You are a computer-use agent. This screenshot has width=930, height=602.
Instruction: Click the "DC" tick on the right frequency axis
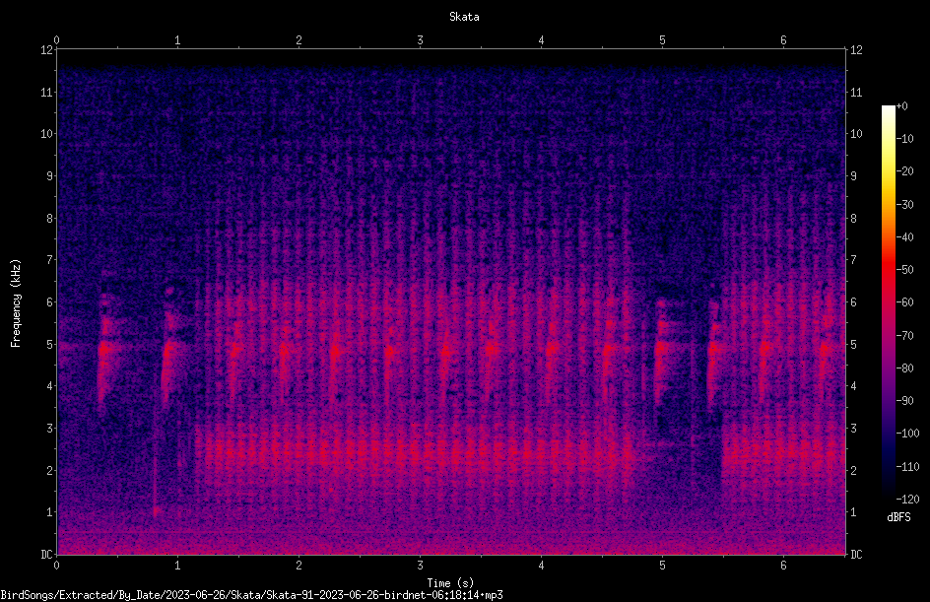point(856,555)
